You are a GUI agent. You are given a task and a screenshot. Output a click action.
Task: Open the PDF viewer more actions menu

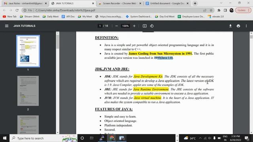(x=246, y=26)
